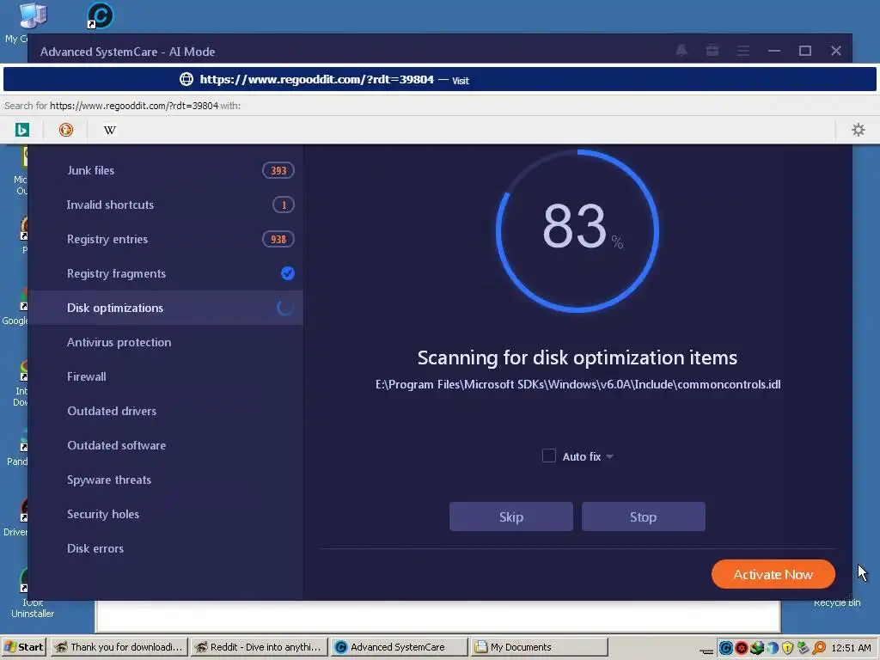Click the taskbar clock 12:51 AM
The height and width of the screenshot is (660, 880).
(851, 648)
